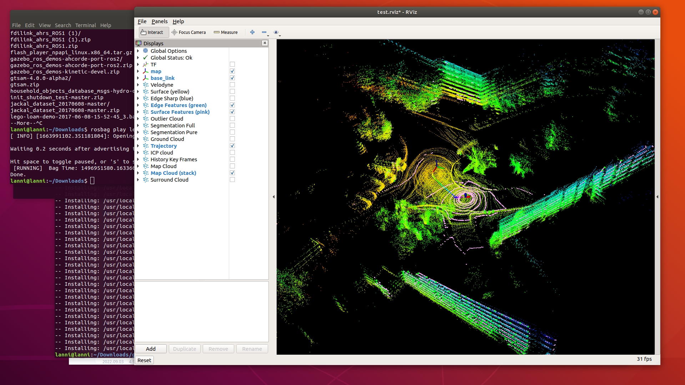Expand the History Key Frames item
This screenshot has height=385, width=685.
pyautogui.click(x=138, y=159)
